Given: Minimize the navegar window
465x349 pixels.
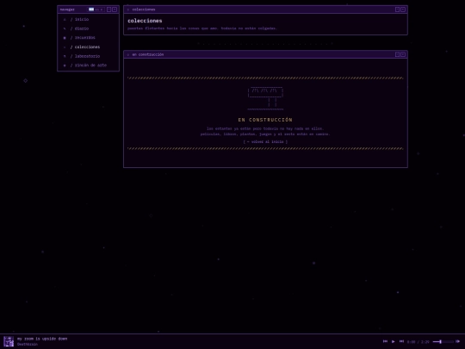Looking at the screenshot, I should pyautogui.click(x=108, y=9).
